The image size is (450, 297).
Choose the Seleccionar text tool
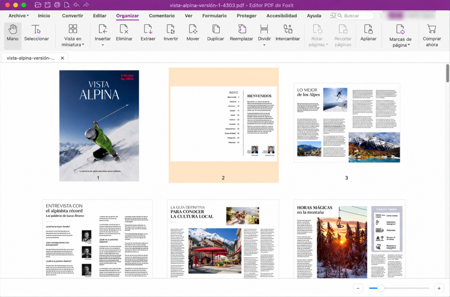coord(36,33)
